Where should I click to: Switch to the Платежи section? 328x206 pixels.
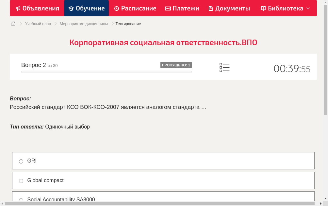[x=182, y=8]
